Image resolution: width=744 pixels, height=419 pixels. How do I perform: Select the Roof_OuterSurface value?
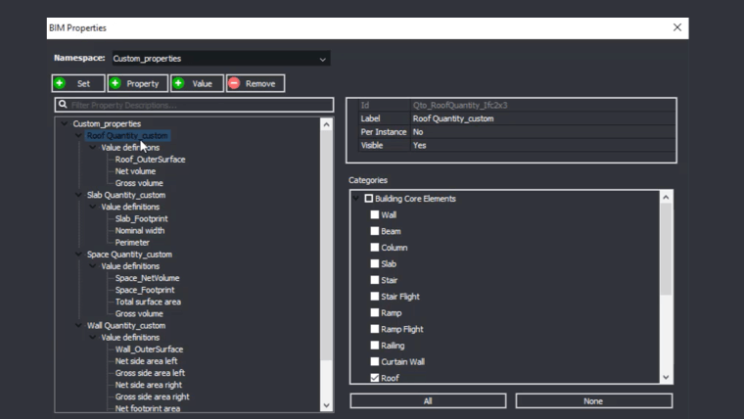pyautogui.click(x=150, y=160)
